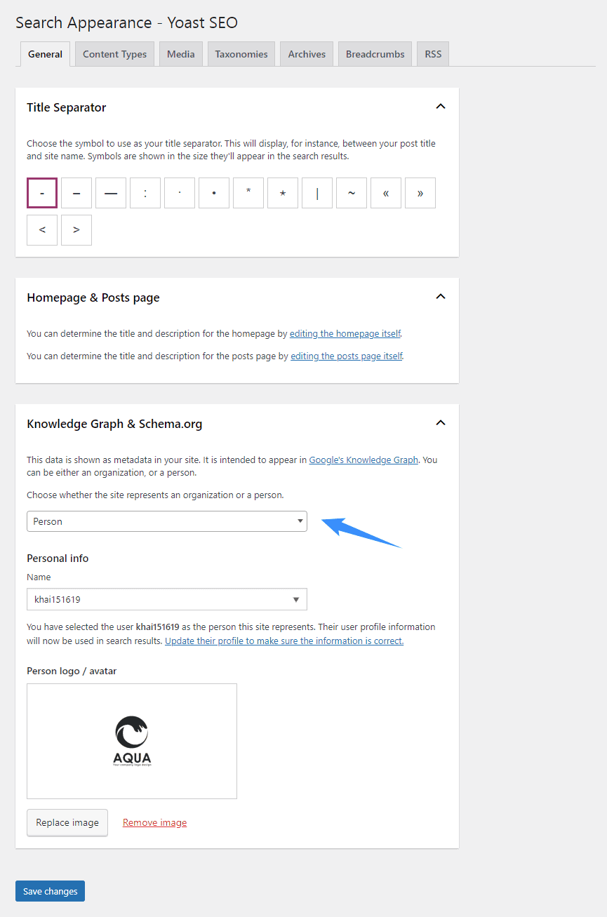Pick the tilde title separator
The height and width of the screenshot is (917, 607).
(352, 193)
